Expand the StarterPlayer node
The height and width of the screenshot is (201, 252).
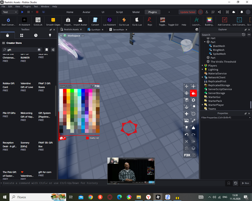tap(203, 105)
